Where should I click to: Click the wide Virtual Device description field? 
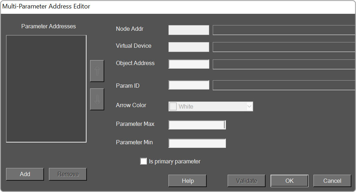tap(284, 47)
